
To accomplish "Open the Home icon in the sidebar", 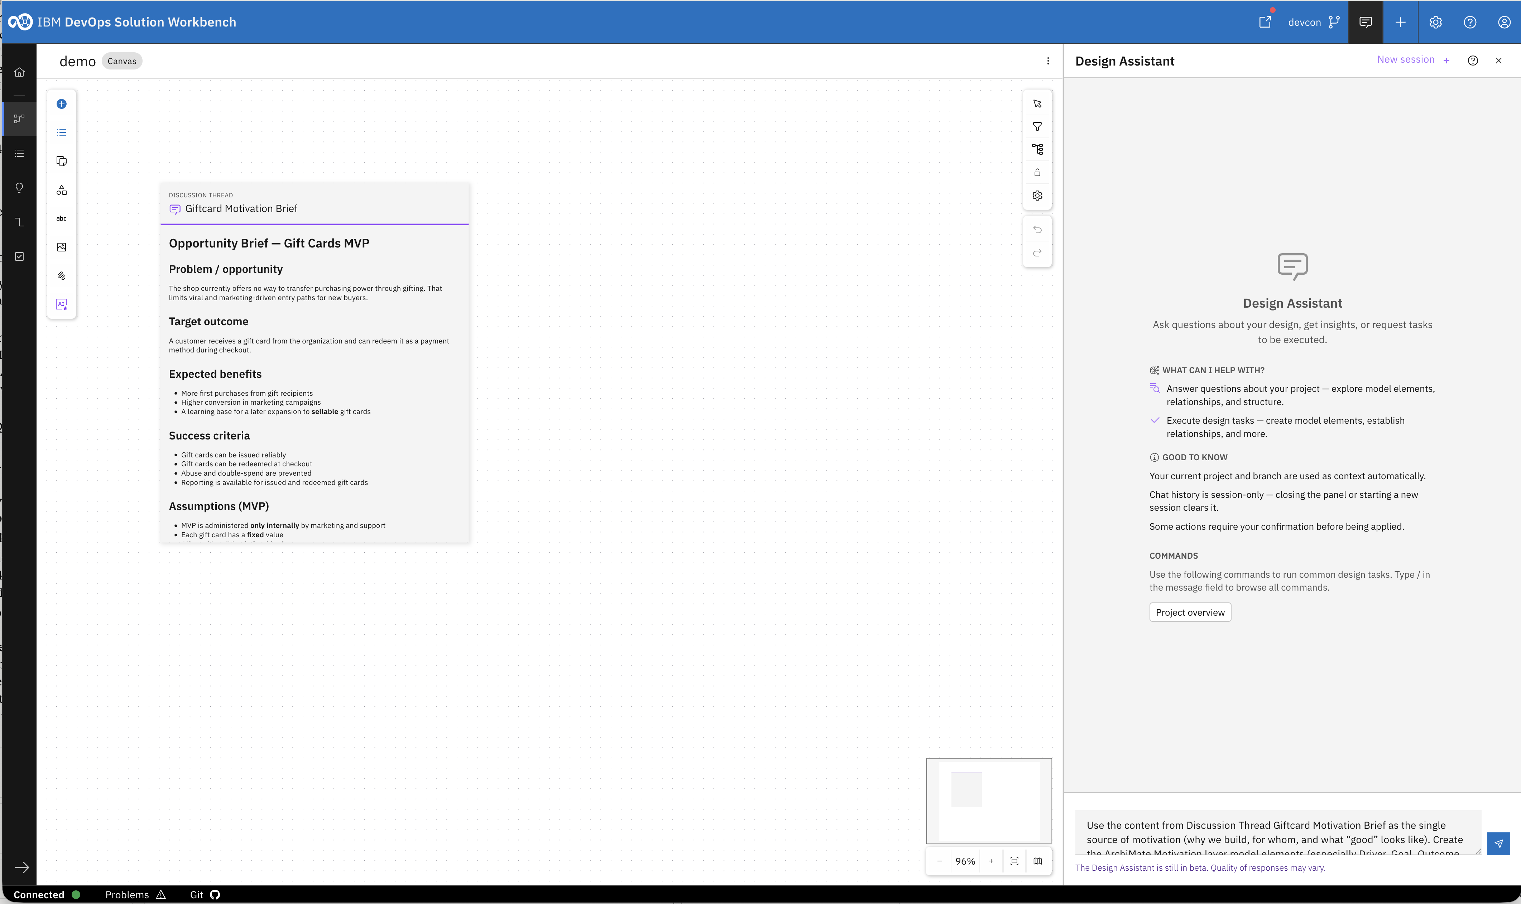I will 19,72.
